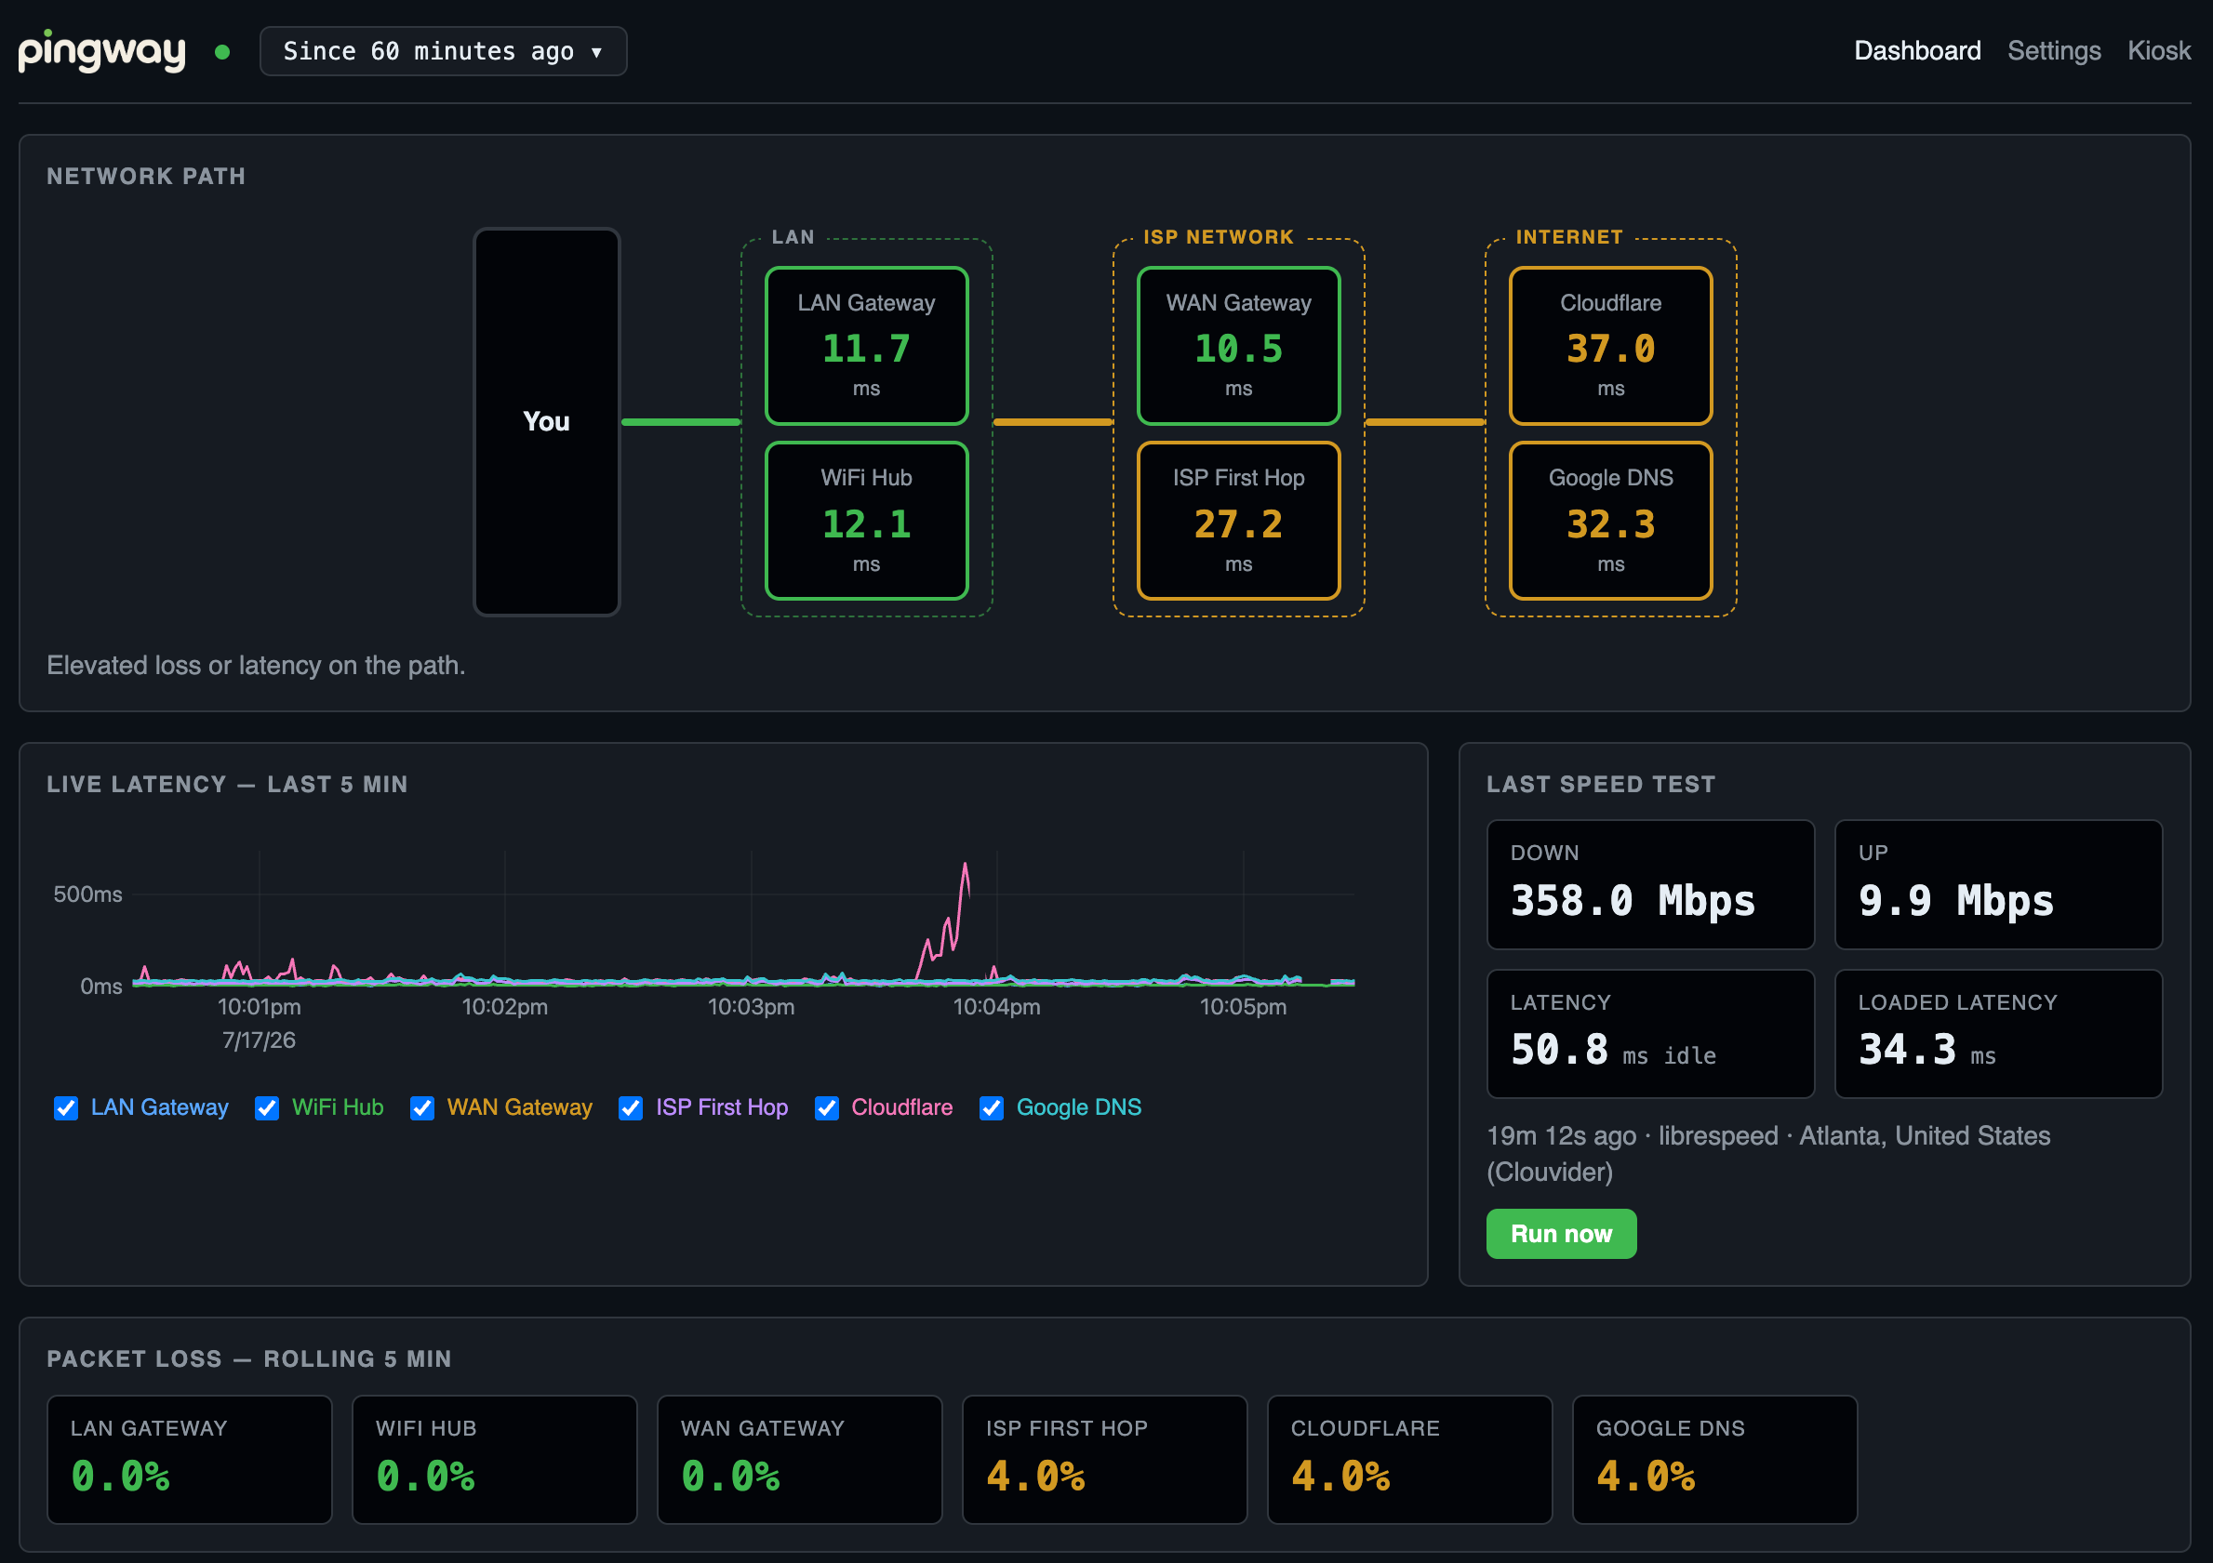Click the LIVE LATENCY — LAST 5 MIN heading
Viewport: 2213px width, 1563px height.
tap(228, 785)
